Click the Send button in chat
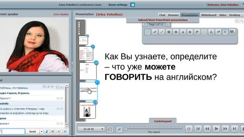 click(32, 132)
